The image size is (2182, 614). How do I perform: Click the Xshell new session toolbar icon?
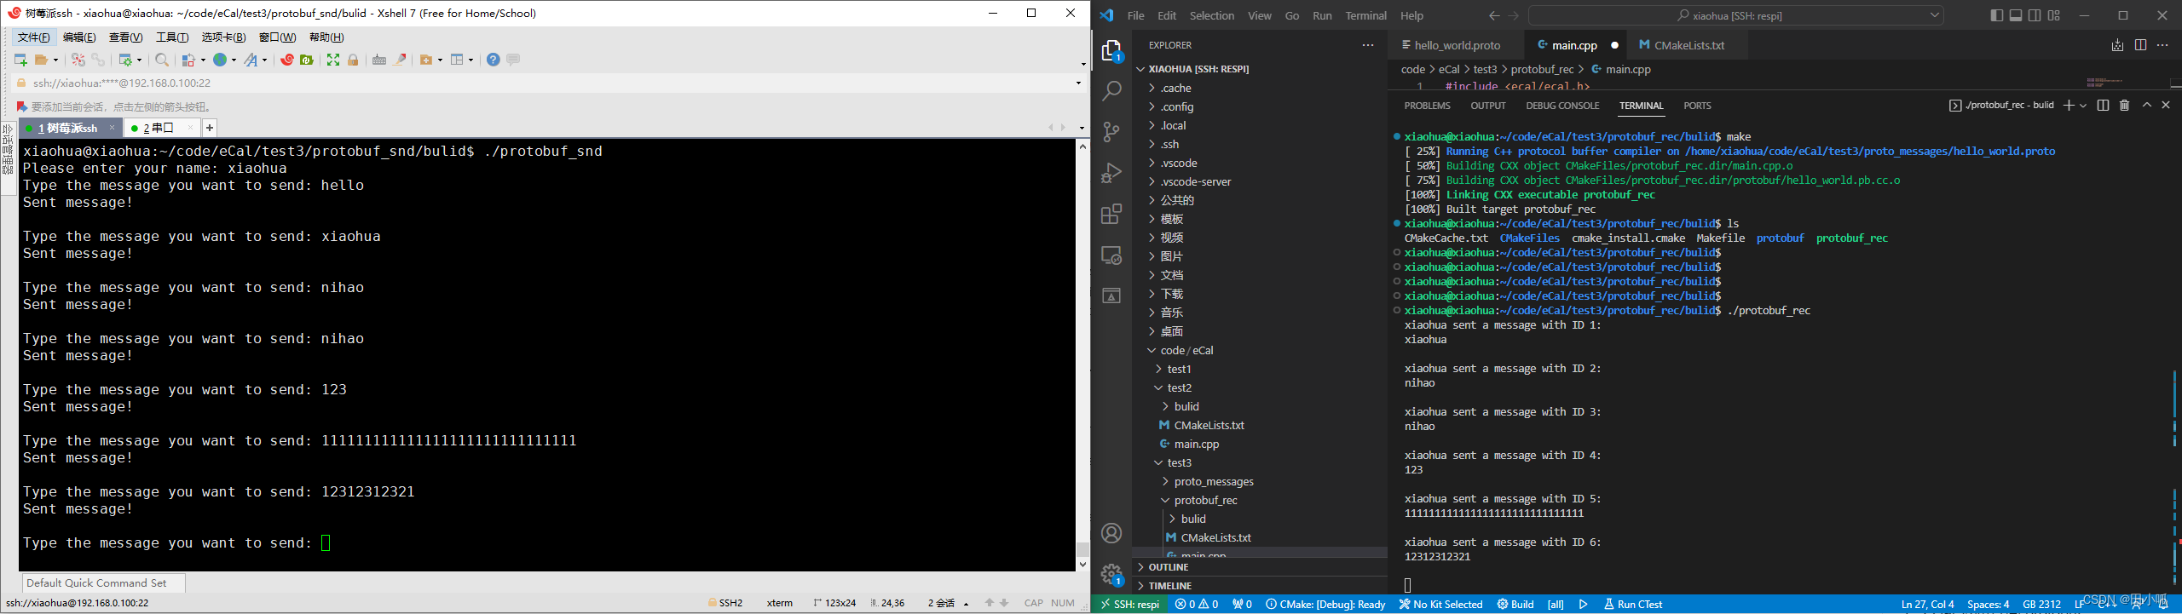tap(20, 60)
